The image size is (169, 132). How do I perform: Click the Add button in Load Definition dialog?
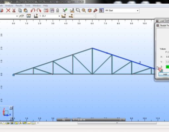(x=164, y=74)
